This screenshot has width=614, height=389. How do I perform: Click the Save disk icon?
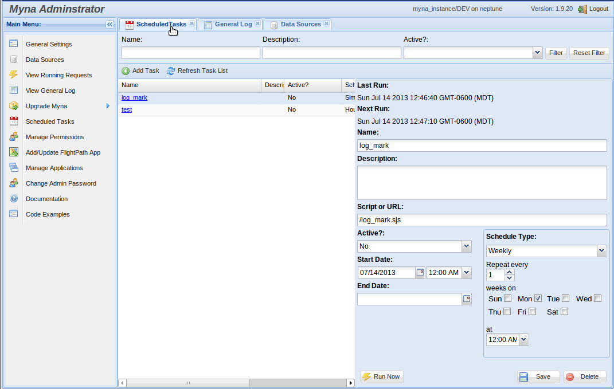pos(523,376)
